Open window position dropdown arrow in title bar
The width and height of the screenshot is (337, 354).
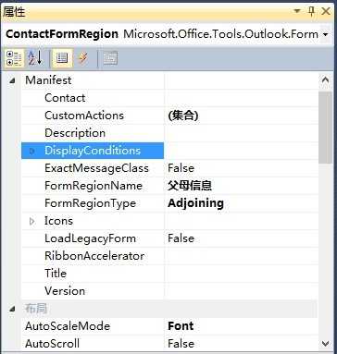click(x=297, y=11)
